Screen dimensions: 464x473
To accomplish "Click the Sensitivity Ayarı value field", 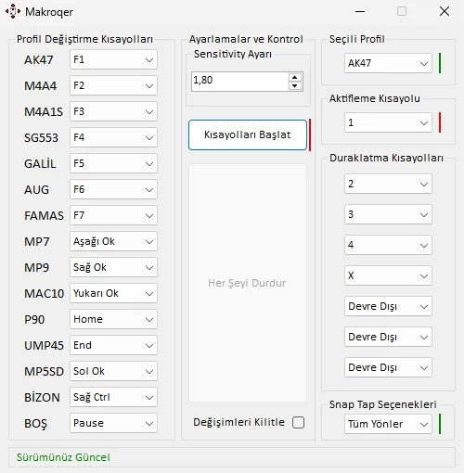I will [240, 82].
